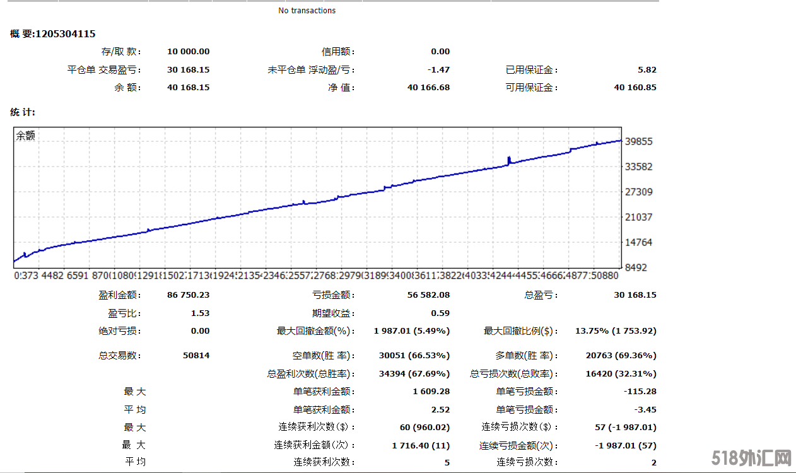Click the short positions value 30051 (66.53%)

click(414, 356)
